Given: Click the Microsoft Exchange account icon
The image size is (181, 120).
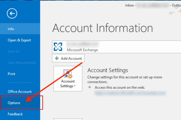Looking at the screenshot, I should coord(58,47).
